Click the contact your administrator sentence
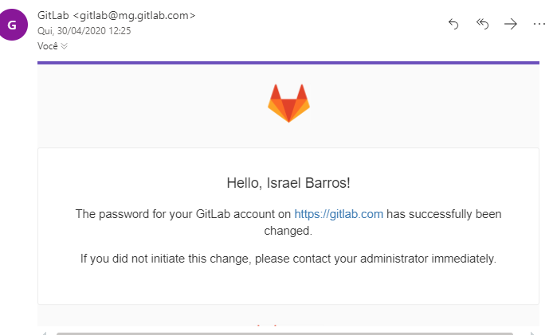This screenshot has width=553, height=335. pos(288,259)
